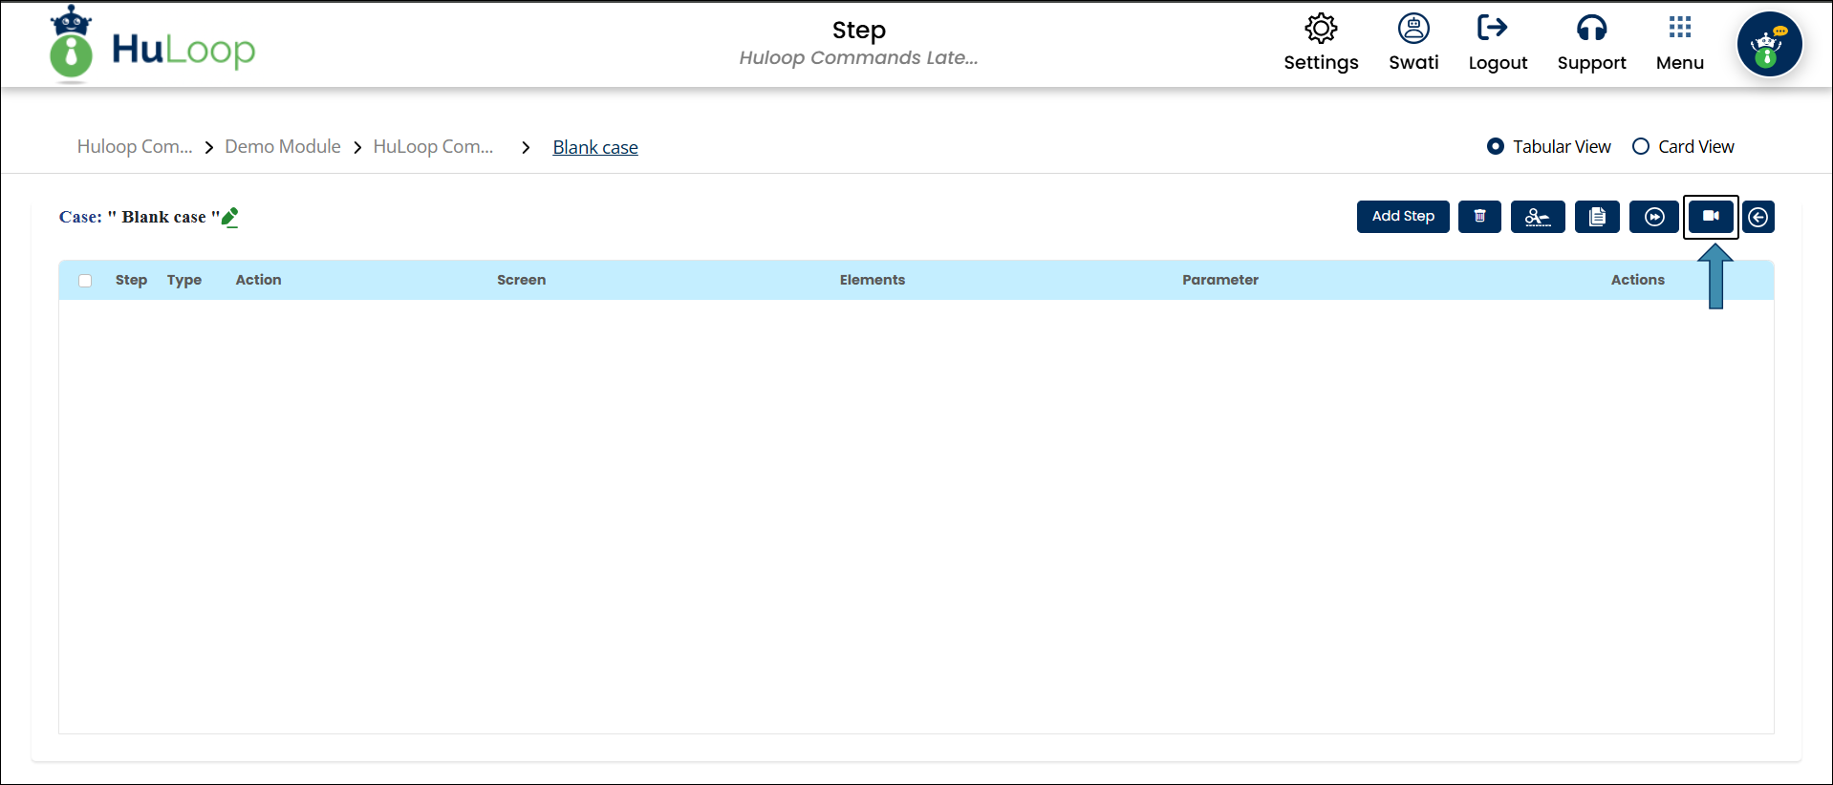
Task: Open the Settings gear icon
Action: pyautogui.click(x=1321, y=29)
